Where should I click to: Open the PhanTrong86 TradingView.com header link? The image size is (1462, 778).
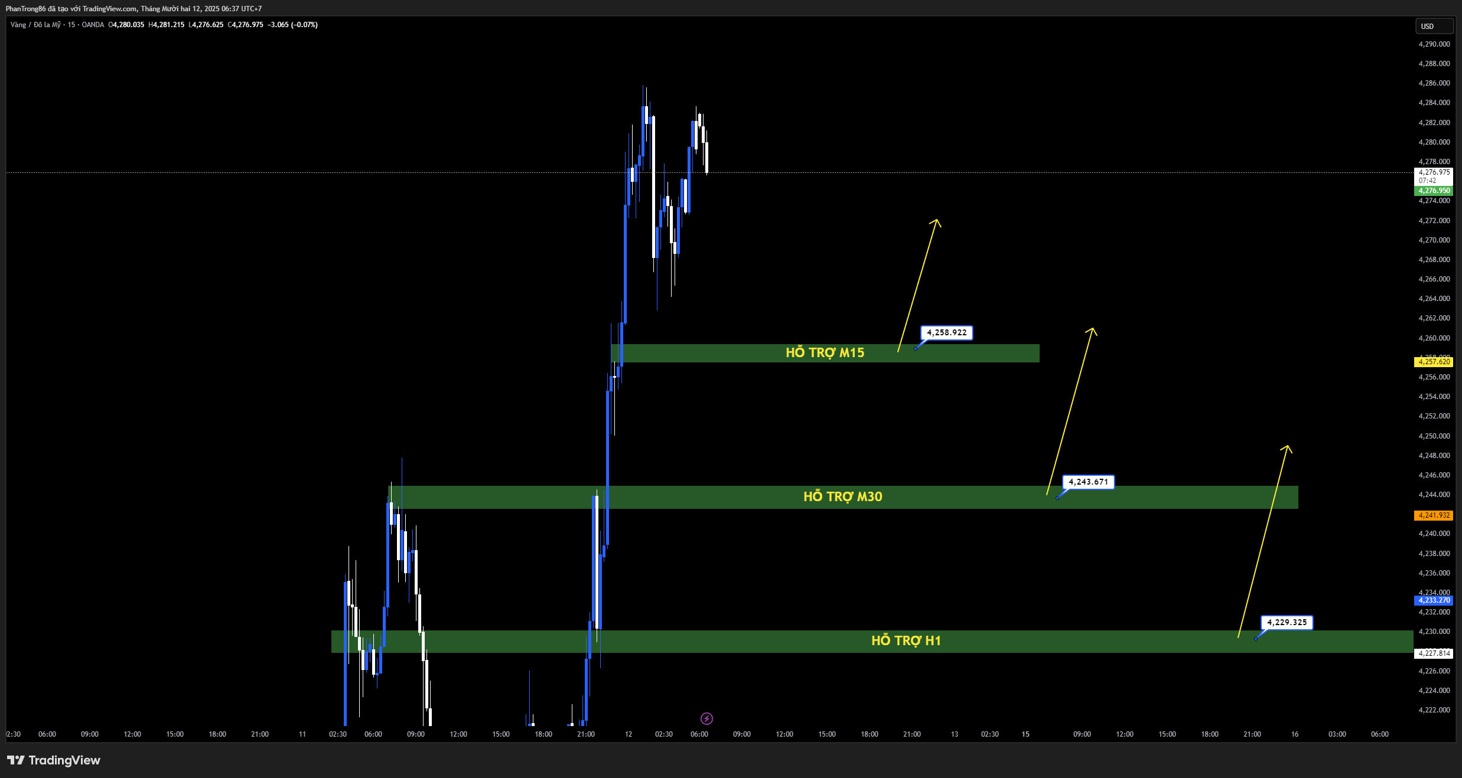pos(133,8)
